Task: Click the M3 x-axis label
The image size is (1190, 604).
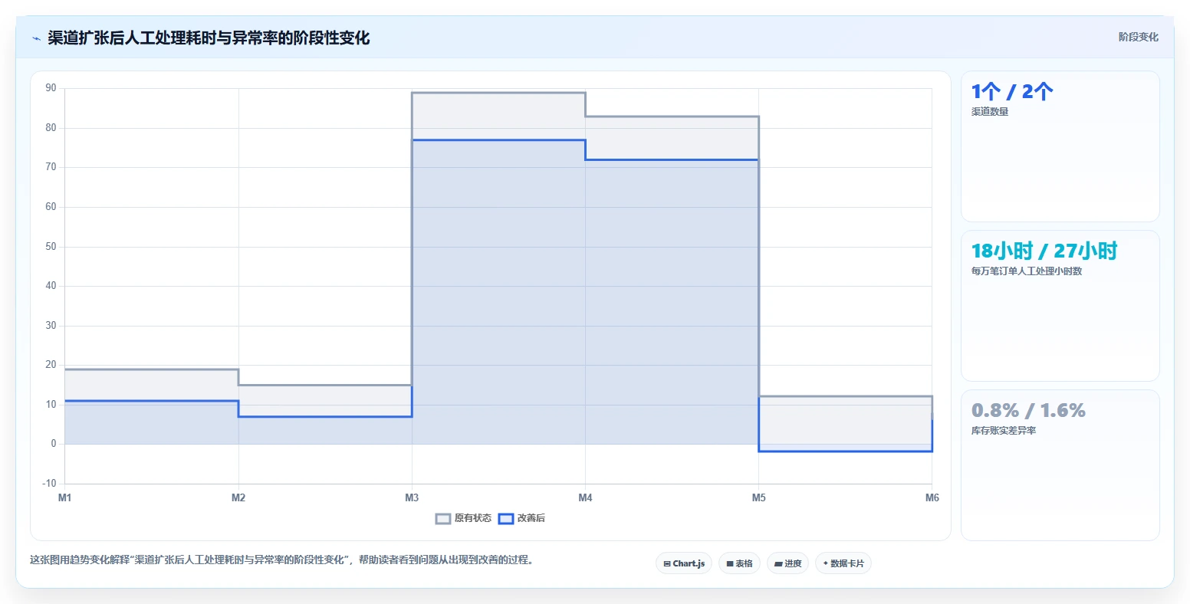Action: tap(412, 498)
